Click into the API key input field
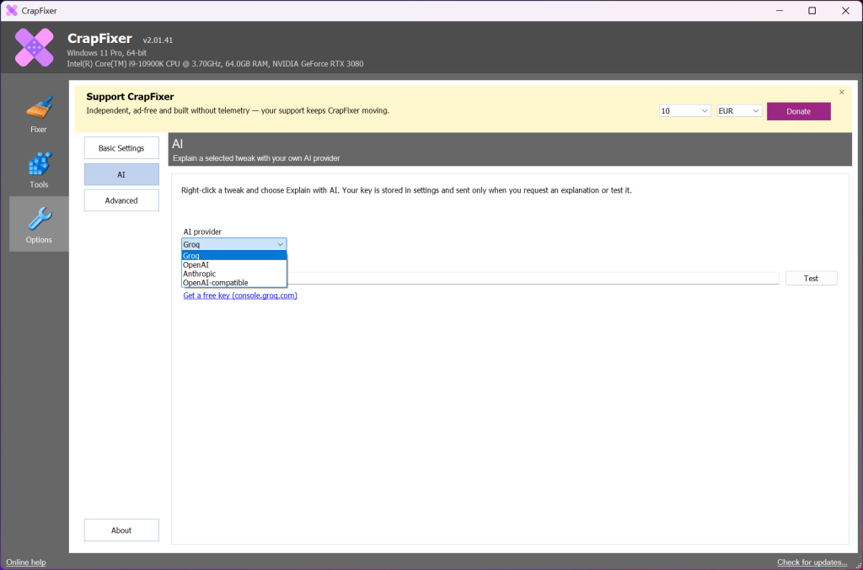 533,278
